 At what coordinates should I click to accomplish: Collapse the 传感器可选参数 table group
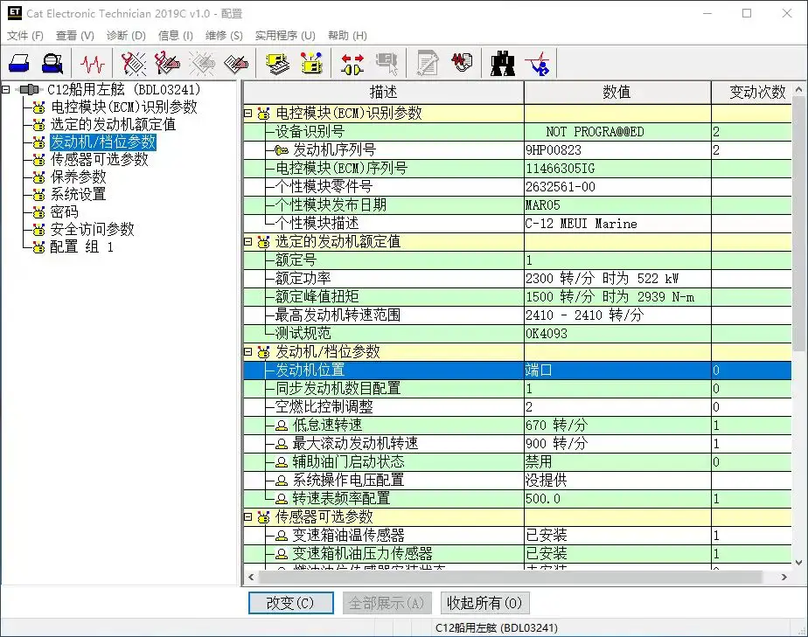[x=247, y=516]
